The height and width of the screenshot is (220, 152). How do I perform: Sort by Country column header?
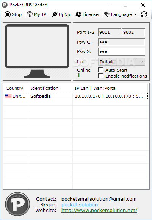coord(16,88)
